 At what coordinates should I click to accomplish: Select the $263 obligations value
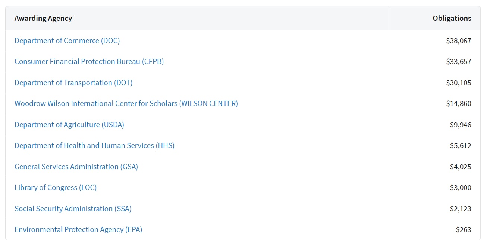(464, 229)
